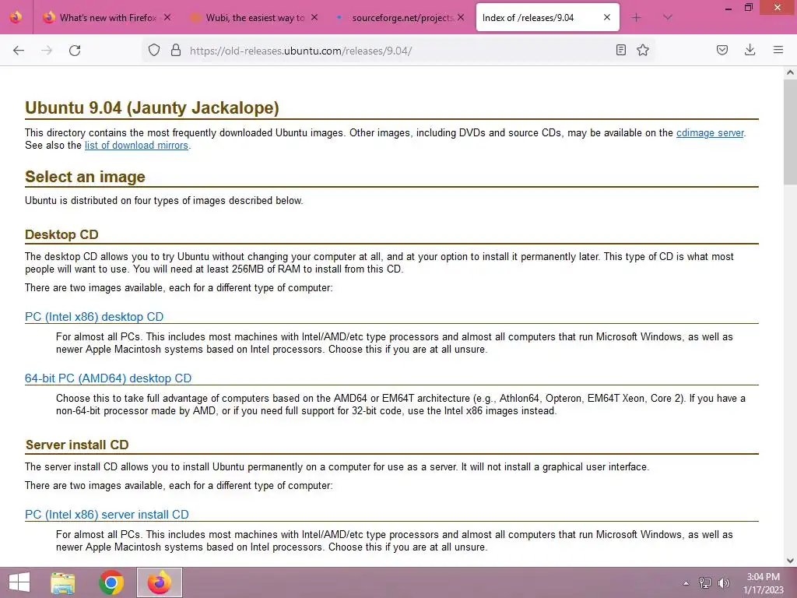Click the Ubuntu 9.04 (Jaunty Jackalope) heading
This screenshot has width=797, height=598.
152,107
